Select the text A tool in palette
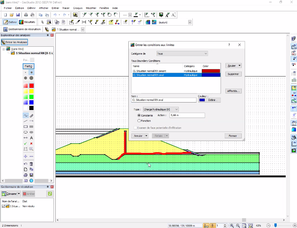 pos(32,138)
